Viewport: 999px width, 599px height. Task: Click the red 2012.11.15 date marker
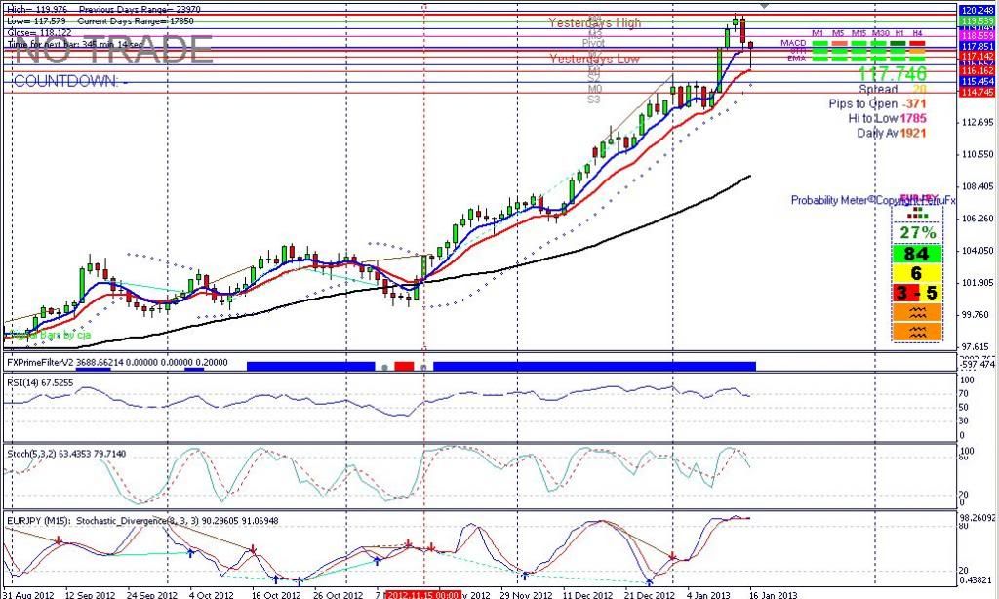tap(422, 592)
